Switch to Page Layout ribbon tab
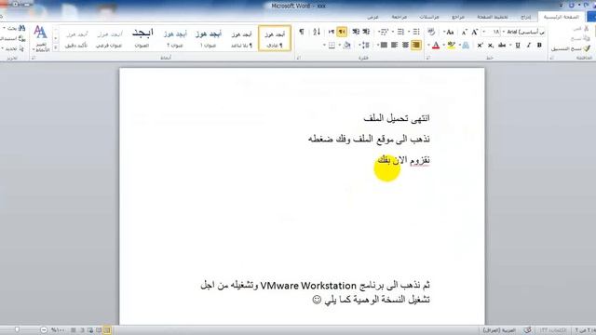Screen dimensions: 596x335 pyautogui.click(x=493, y=17)
